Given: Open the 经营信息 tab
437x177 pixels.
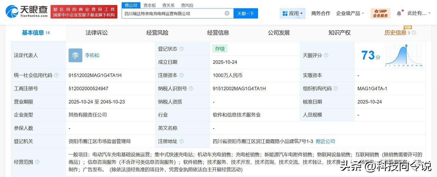Looking at the screenshot, I should (218, 33).
